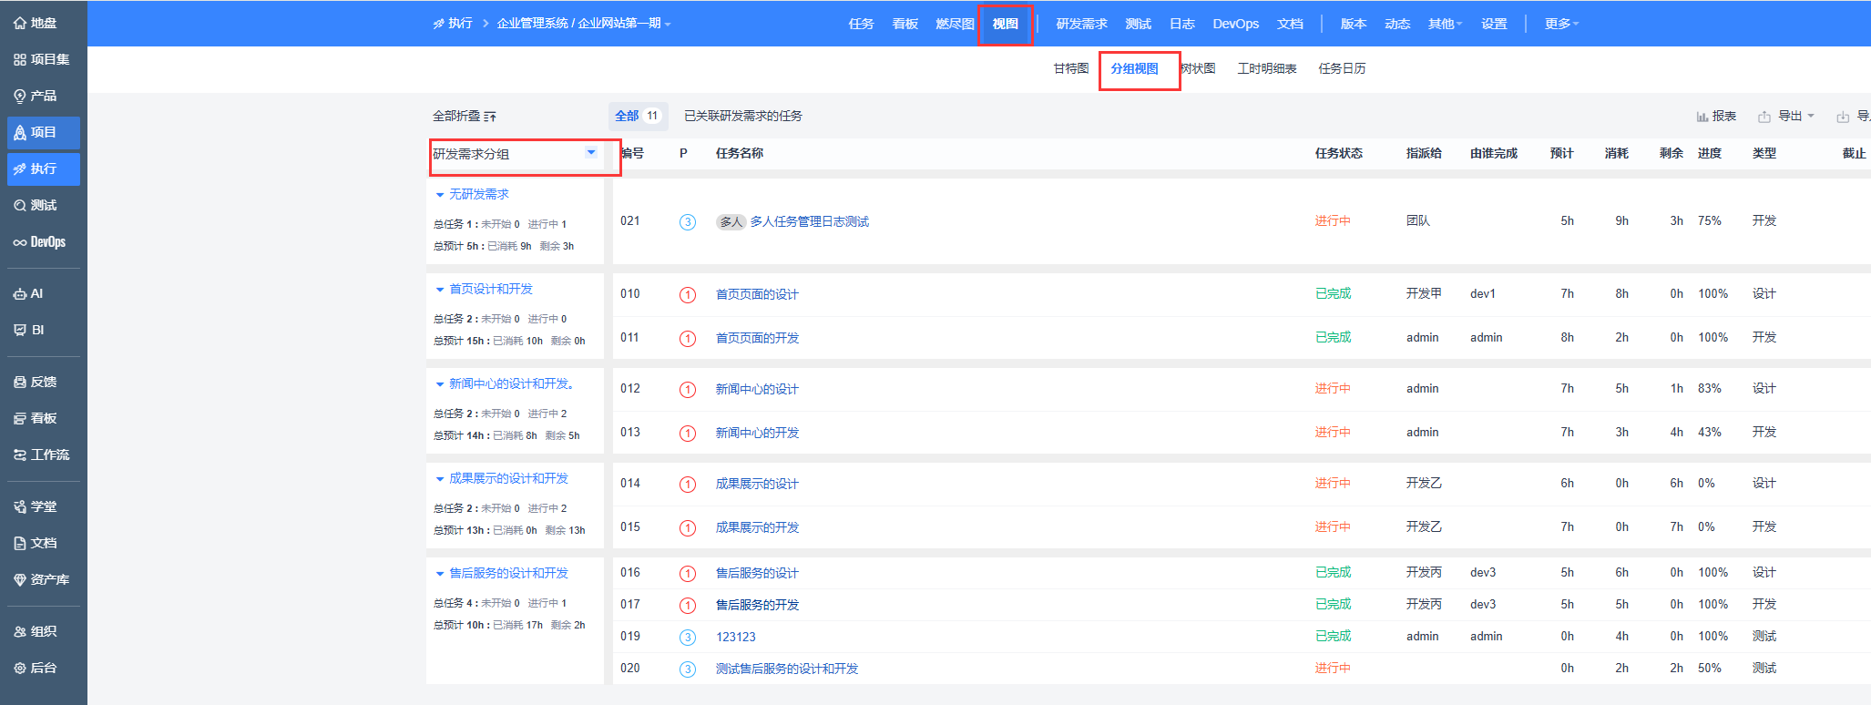Show 已关联研发需求的任务 filter

click(x=742, y=116)
